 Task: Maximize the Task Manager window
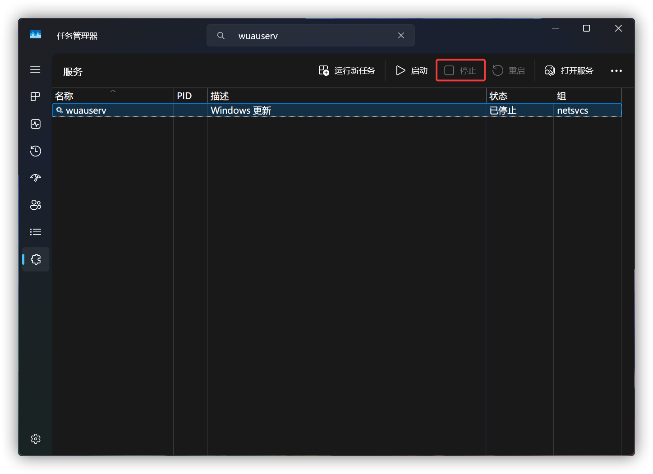point(586,28)
